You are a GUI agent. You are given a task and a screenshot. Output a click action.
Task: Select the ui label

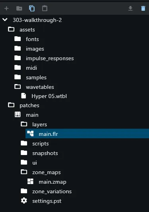[x=35, y=163]
